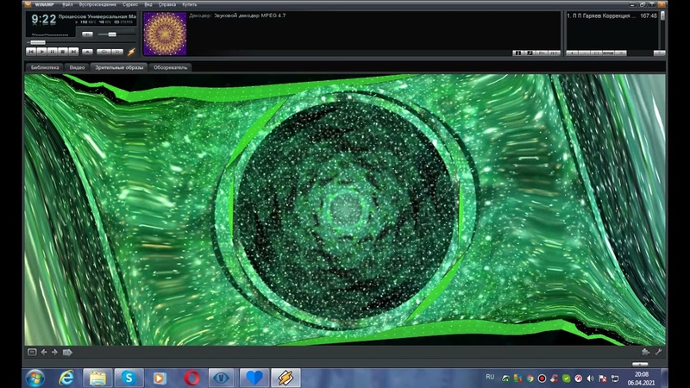
Task: Pause the current track
Action: 52,52
